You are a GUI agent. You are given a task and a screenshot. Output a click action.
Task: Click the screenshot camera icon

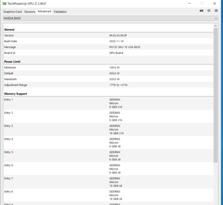click(x=201, y=11)
